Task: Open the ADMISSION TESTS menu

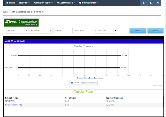Action: tap(43, 3)
